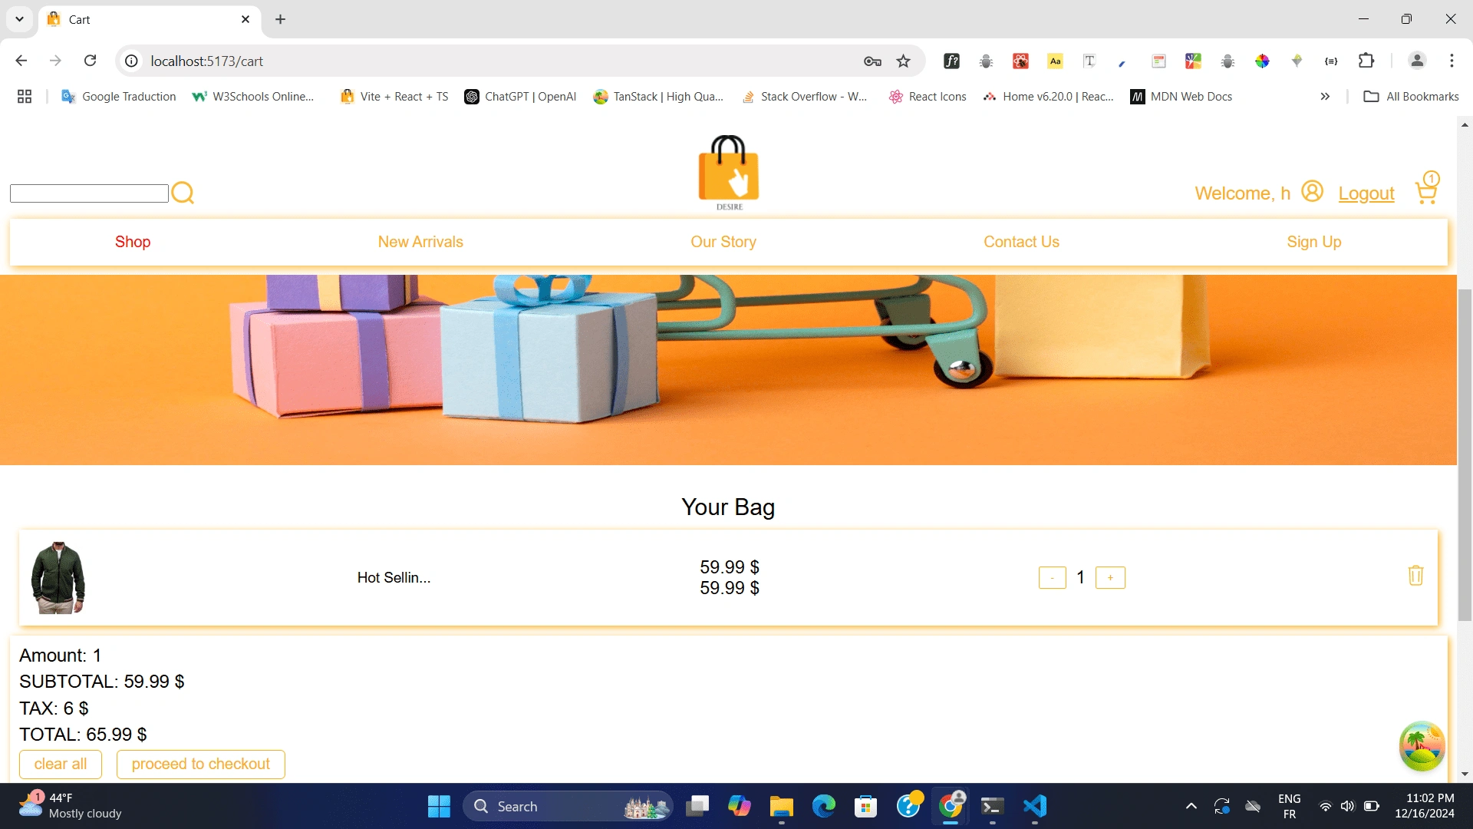
Task: Go to New Arrivals menu item
Action: point(420,242)
